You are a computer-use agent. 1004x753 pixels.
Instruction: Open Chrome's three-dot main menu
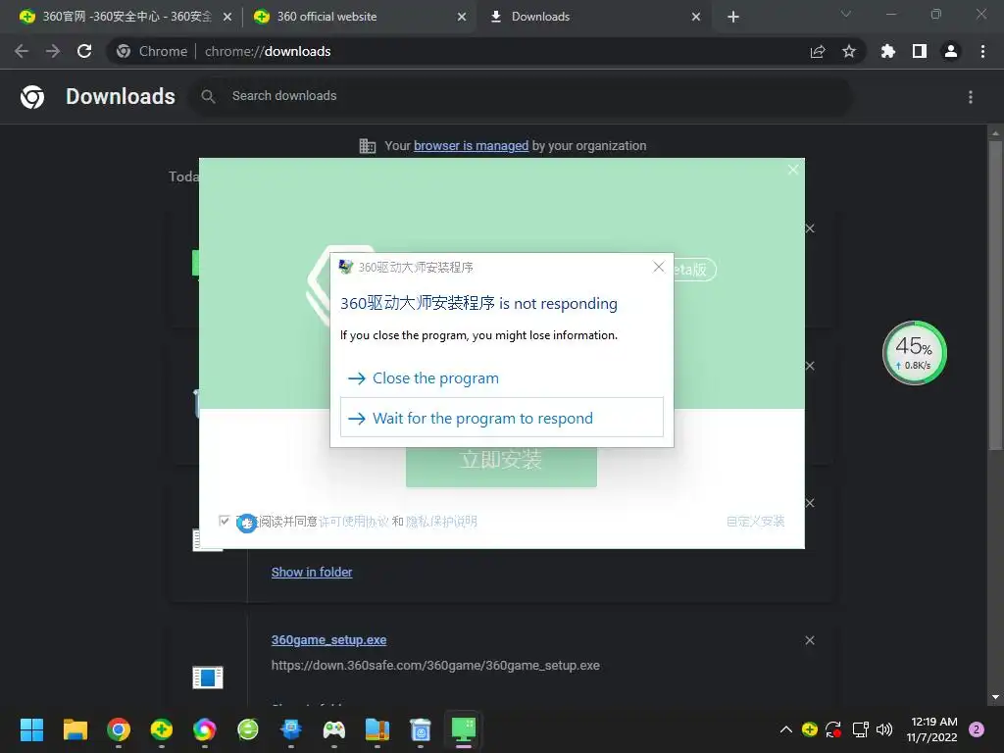point(982,51)
